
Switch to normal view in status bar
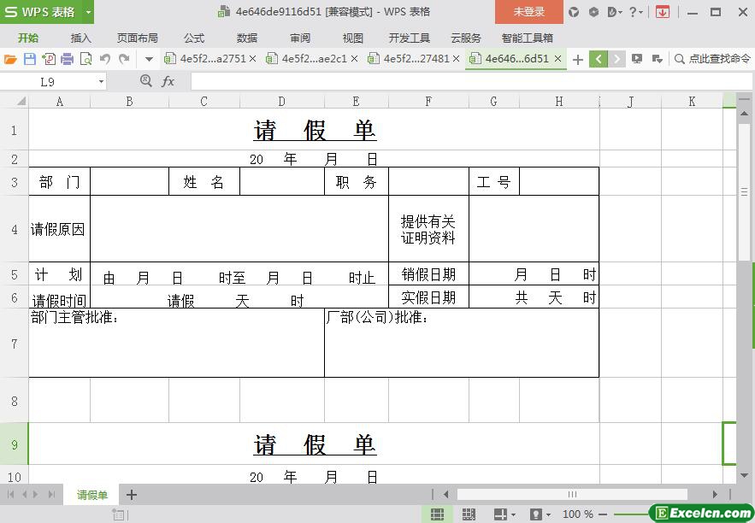pos(437,514)
